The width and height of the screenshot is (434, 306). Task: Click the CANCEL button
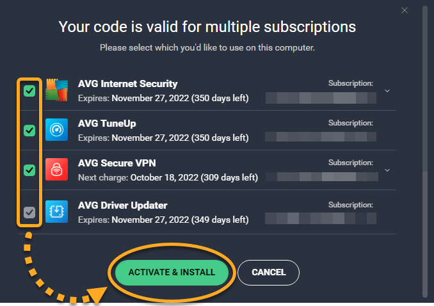(x=268, y=273)
